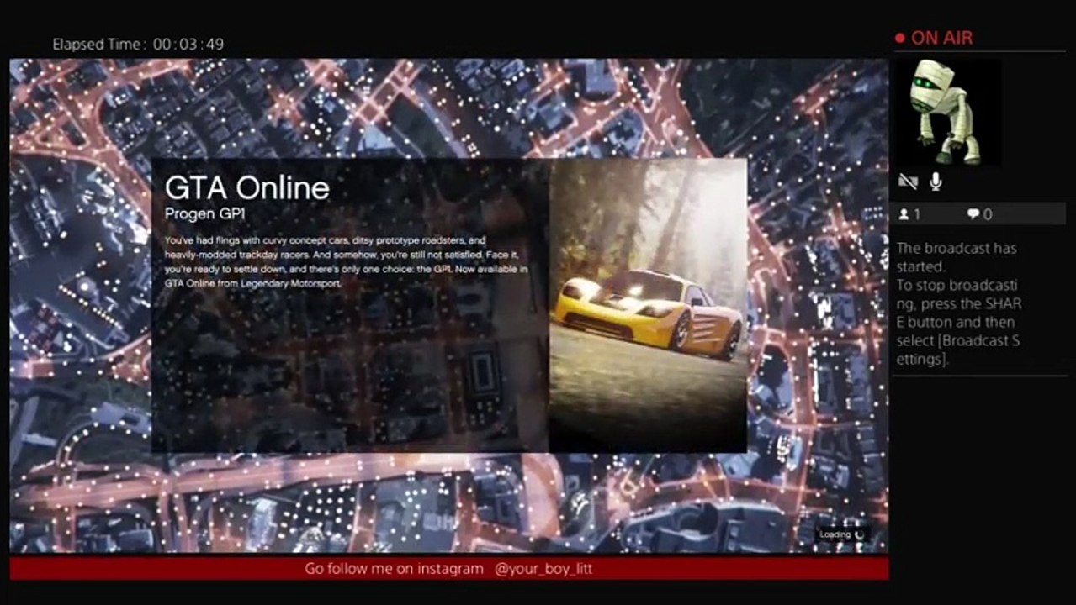Click the broadcaster mummy avatar
Screen dimensions: 1076x605
[x=947, y=112]
